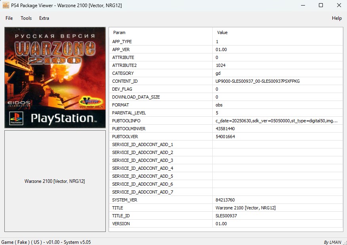
Task: Select the CATEGORY parameter name
Action: click(x=123, y=73)
